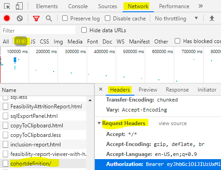Filter requests by JS type
This screenshot has width=221, height=170.
coord(33,41)
